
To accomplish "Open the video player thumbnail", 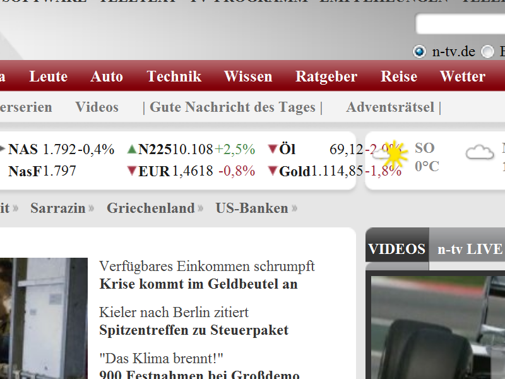I will pos(438,327).
